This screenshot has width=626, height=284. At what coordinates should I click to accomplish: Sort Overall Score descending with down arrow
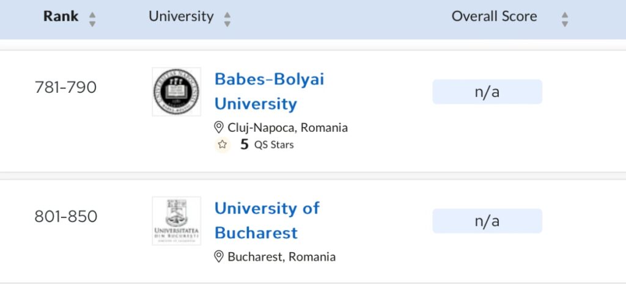coord(565,23)
